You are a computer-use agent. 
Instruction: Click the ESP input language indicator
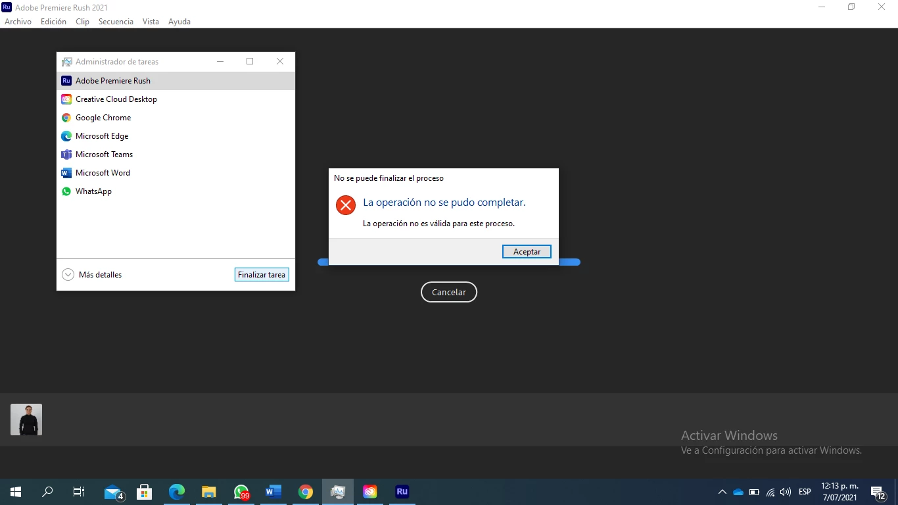pos(805,492)
